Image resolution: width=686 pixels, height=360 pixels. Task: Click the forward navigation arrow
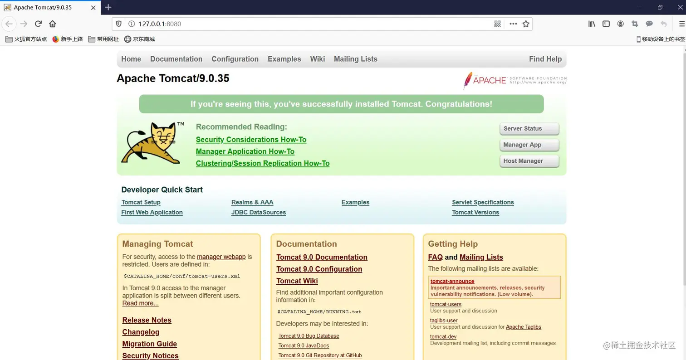point(24,24)
